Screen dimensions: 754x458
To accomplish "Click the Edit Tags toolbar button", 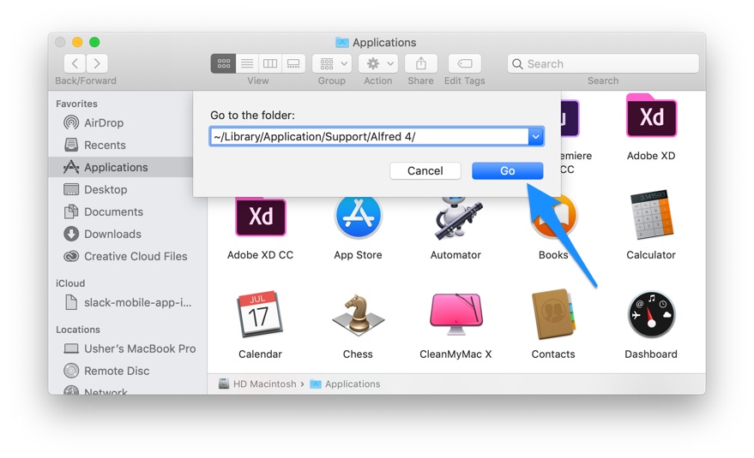I will pos(465,63).
